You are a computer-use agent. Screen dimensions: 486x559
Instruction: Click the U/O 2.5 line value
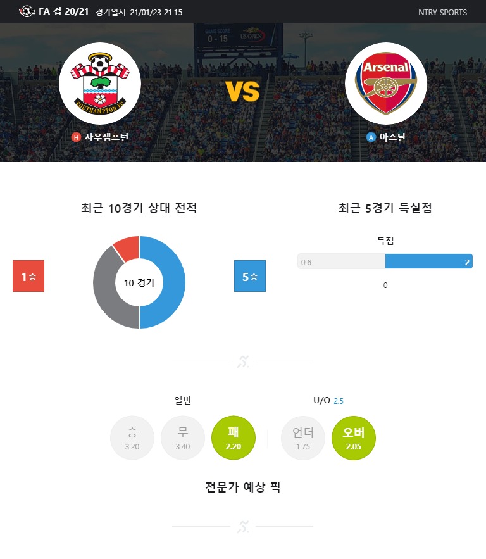339,401
